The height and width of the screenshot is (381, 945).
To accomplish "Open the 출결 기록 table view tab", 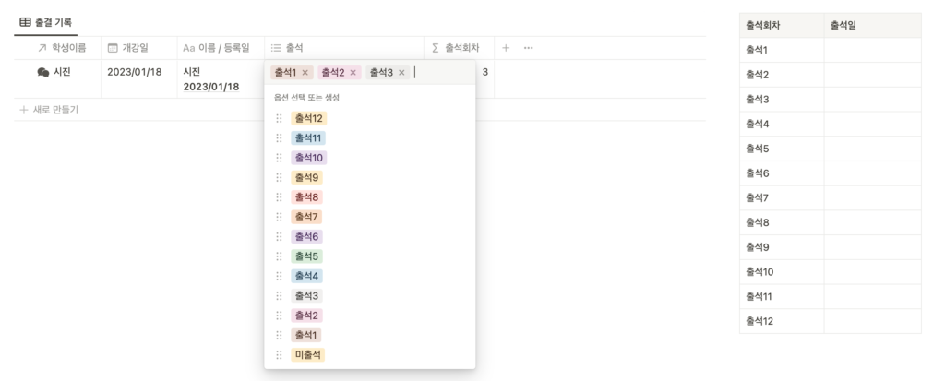I will tap(46, 22).
